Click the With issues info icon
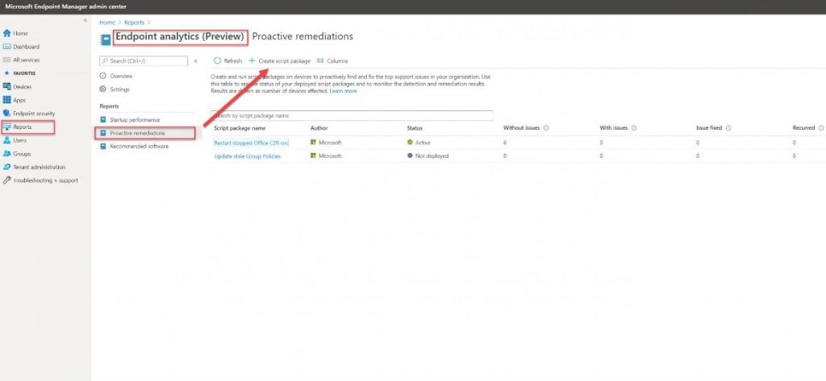 (634, 128)
